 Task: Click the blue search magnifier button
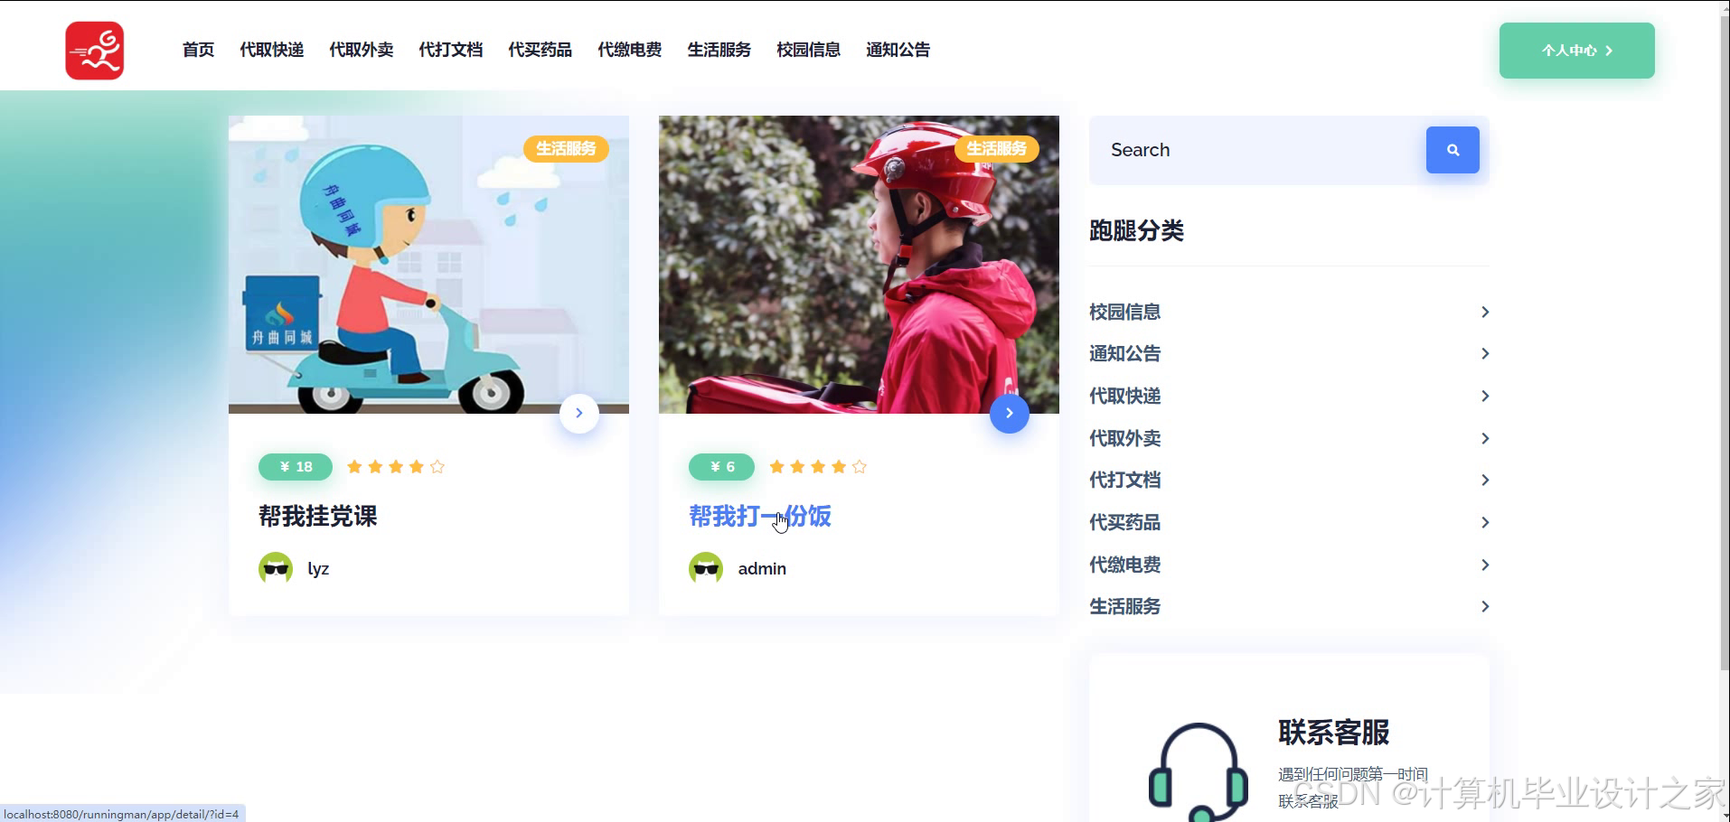pyautogui.click(x=1453, y=150)
